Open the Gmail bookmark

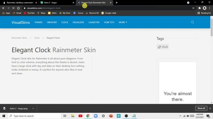[17, 13]
